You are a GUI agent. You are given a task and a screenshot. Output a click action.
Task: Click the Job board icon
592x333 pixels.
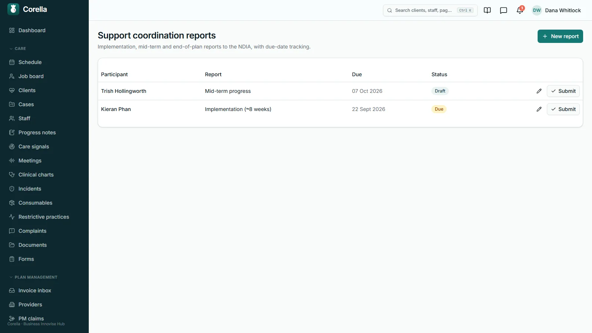12,76
